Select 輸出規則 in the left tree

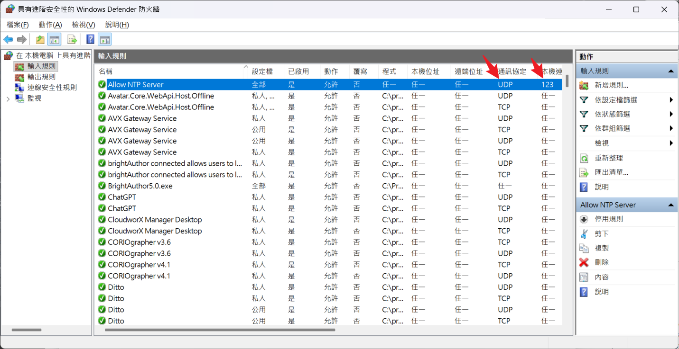pos(41,77)
